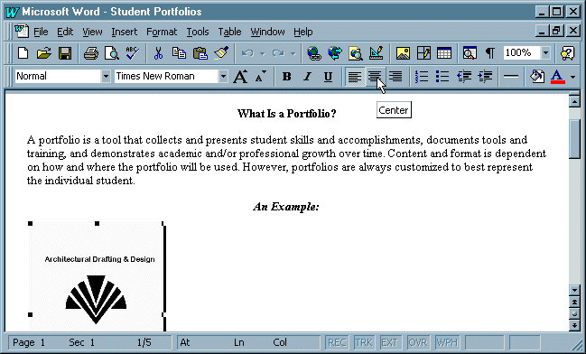Click the vertical scrollbar thumb
Viewport: 586px width, 354px height.
[x=574, y=139]
